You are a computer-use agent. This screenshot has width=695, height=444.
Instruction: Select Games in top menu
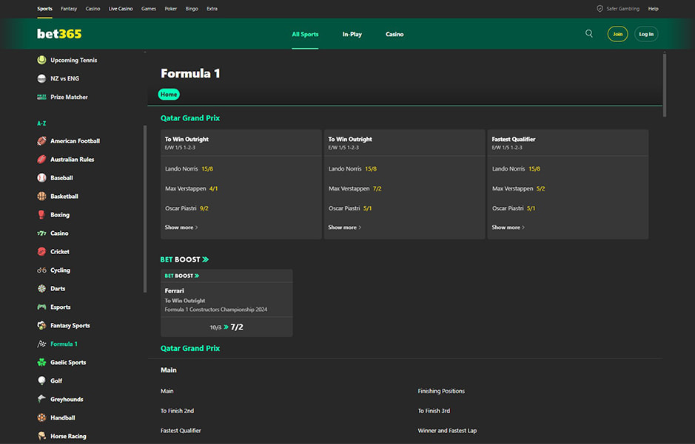(149, 8)
